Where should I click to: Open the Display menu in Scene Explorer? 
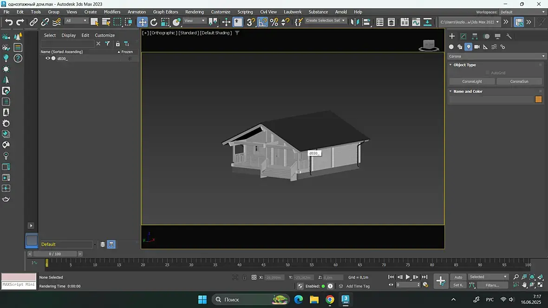tap(68, 35)
